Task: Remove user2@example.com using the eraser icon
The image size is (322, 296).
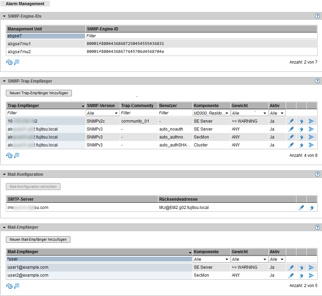Action: pos(301,276)
